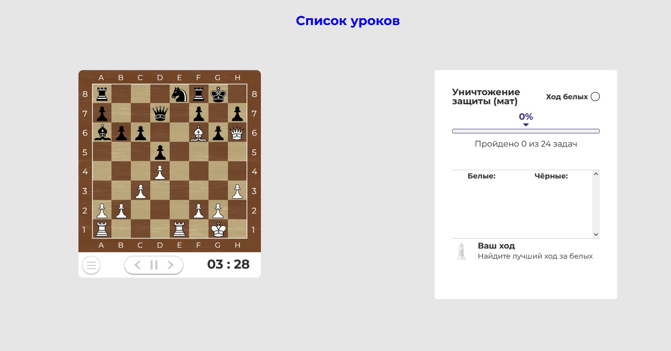Click the Ваш ход label
Screen dimensions: 671x351
pos(496,246)
